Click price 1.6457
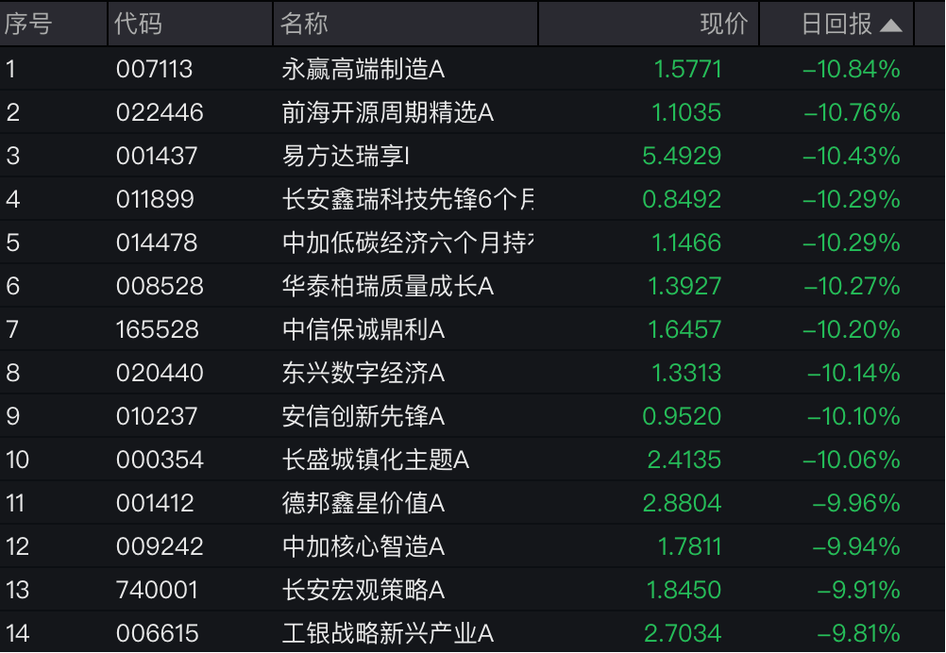Screen dimensions: 946x653 [684, 329]
